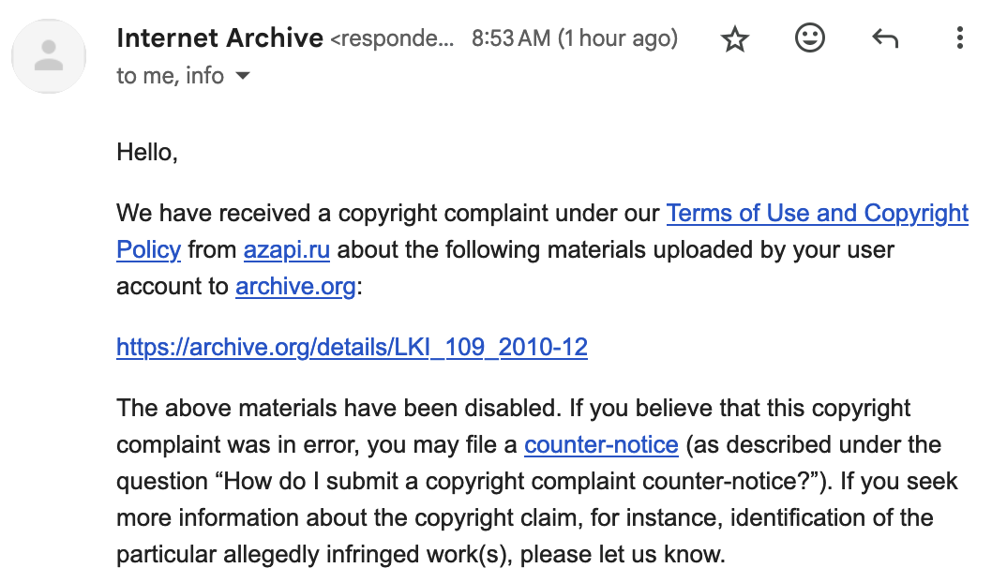This screenshot has height=583, width=1007.
Task: Open the archive.org link after "account to"
Action: tap(295, 286)
